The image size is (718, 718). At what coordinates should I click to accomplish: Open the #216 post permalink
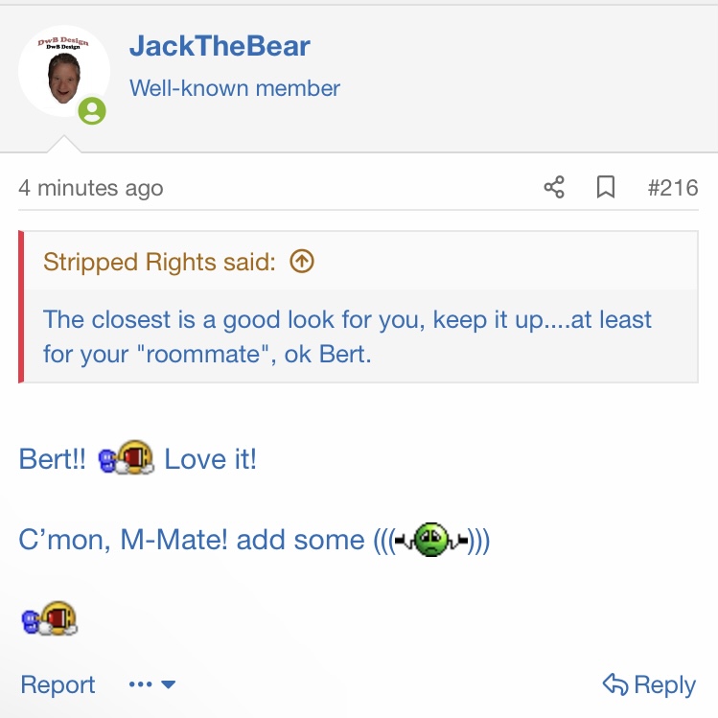coord(672,187)
